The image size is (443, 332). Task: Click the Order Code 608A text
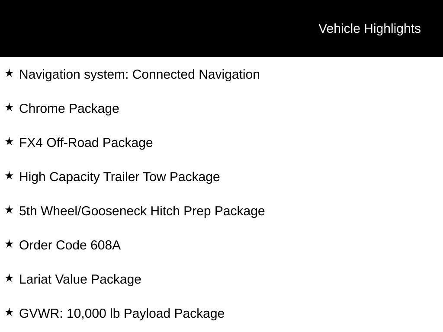point(70,245)
